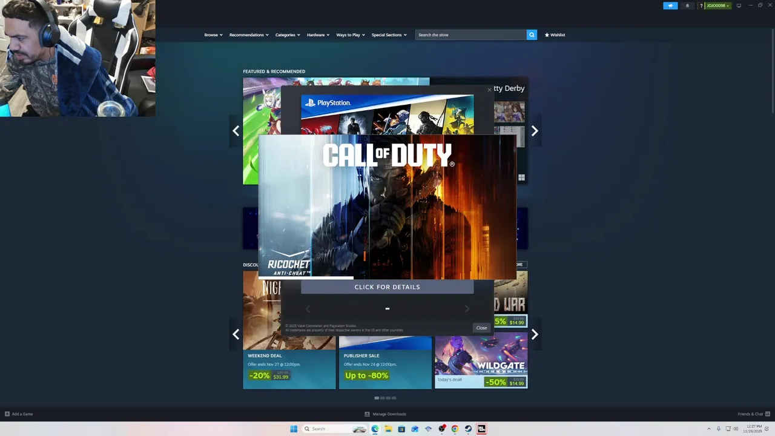Click the CLICK FOR DETAILS button
Viewport: 775px width, 436px height.
click(387, 287)
